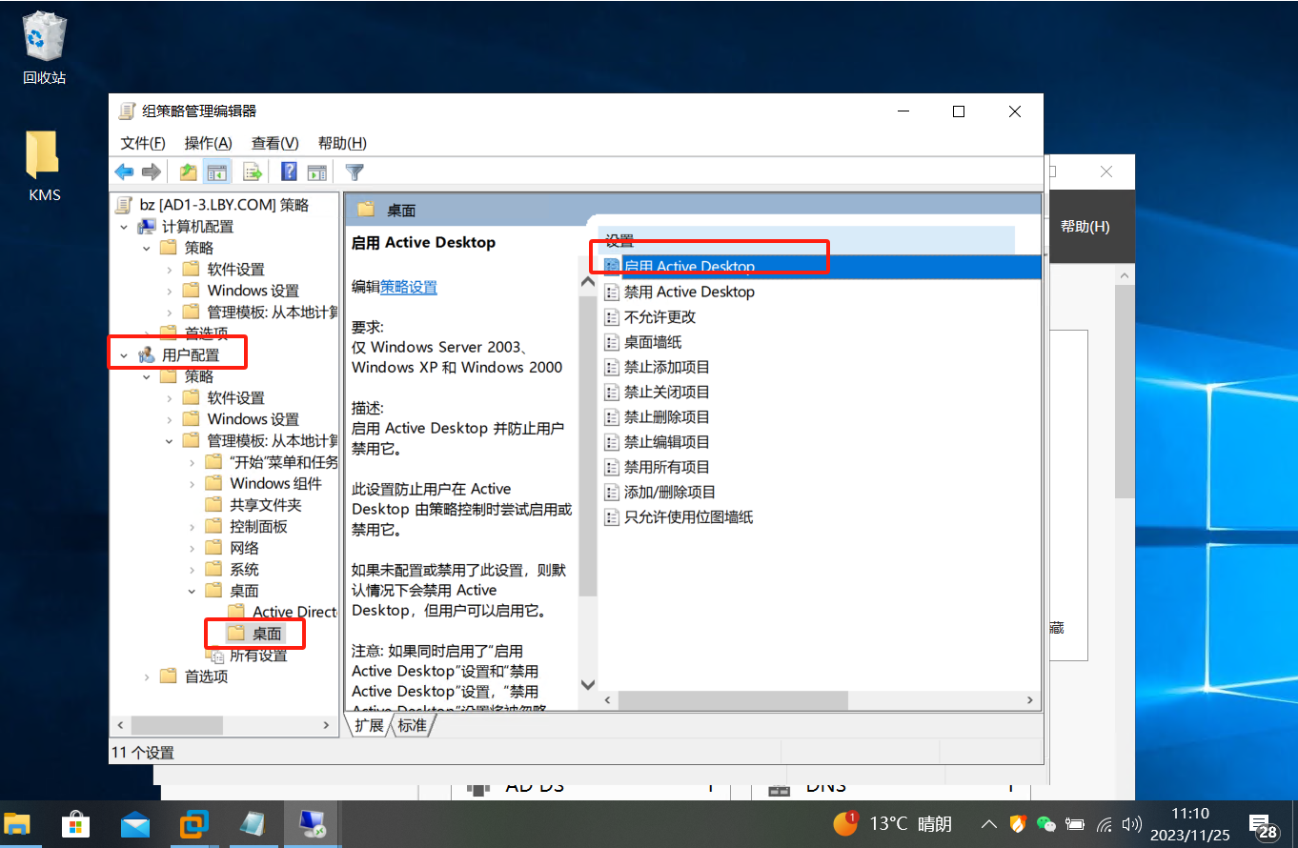This screenshot has width=1298, height=848.
Task: Expand the Windows 组件 folder node
Action: 193,484
